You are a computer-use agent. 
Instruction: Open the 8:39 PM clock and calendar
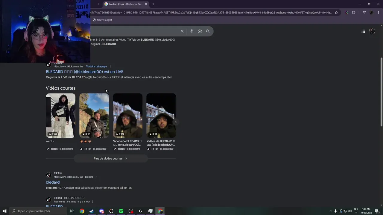pyautogui.click(x=366, y=211)
